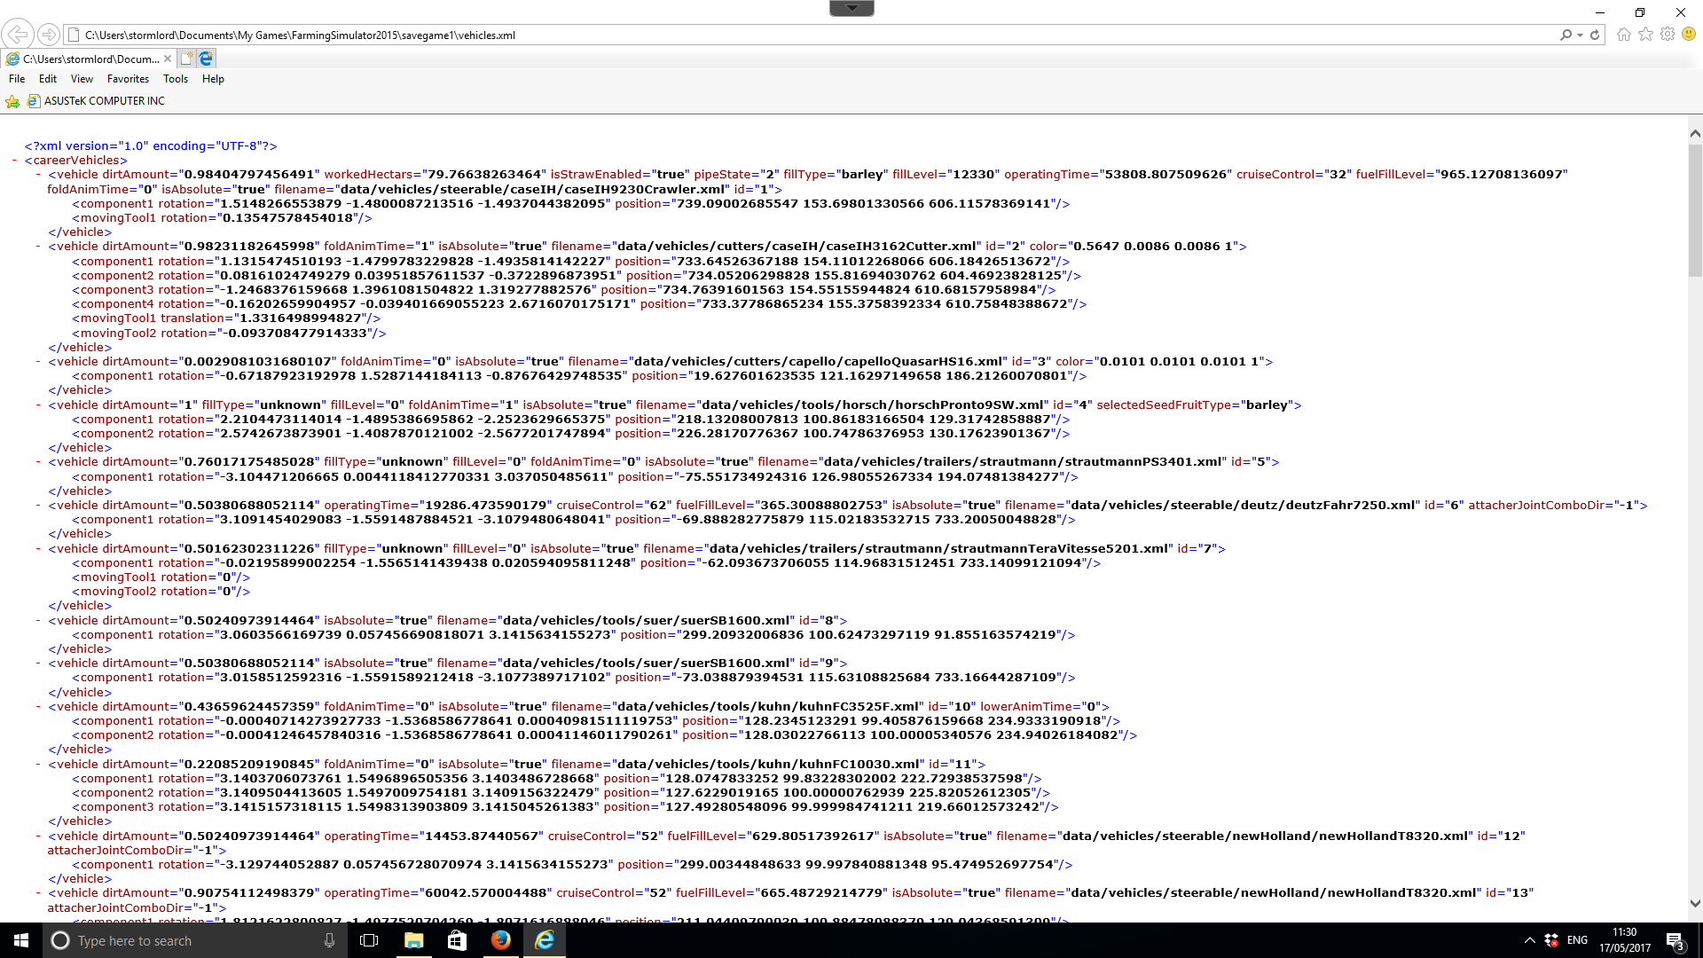Collapse the careerVehicles root node
This screenshot has height=958, width=1703.
pos(16,161)
